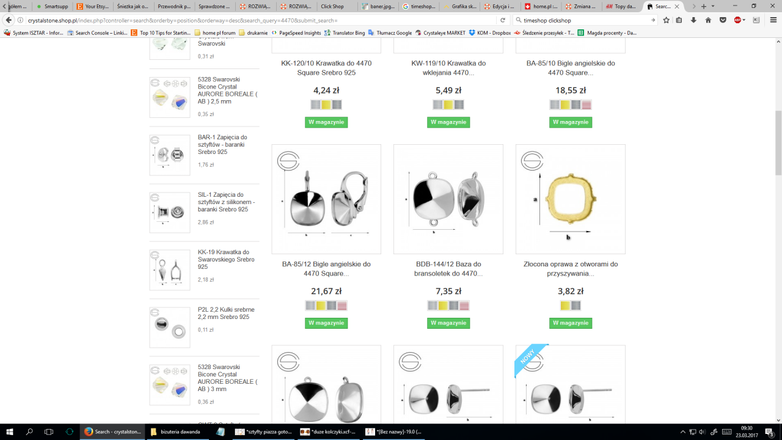Click W magazynie button under 7,35 zł
Screen dimensions: 782x440
tap(448, 323)
